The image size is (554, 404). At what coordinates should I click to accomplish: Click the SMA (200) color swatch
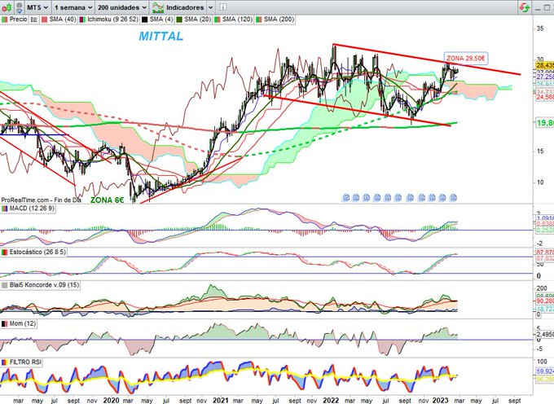pyautogui.click(x=258, y=20)
